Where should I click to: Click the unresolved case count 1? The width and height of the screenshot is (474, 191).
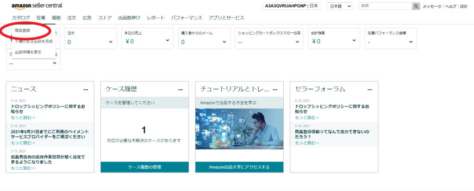(x=144, y=130)
